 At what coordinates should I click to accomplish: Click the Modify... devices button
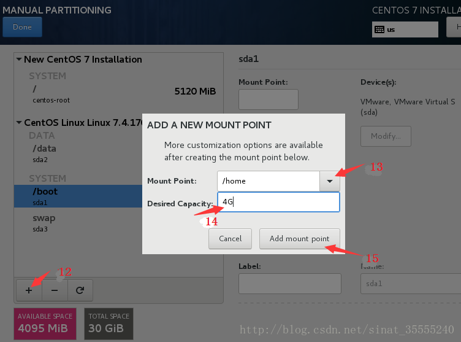coord(386,136)
